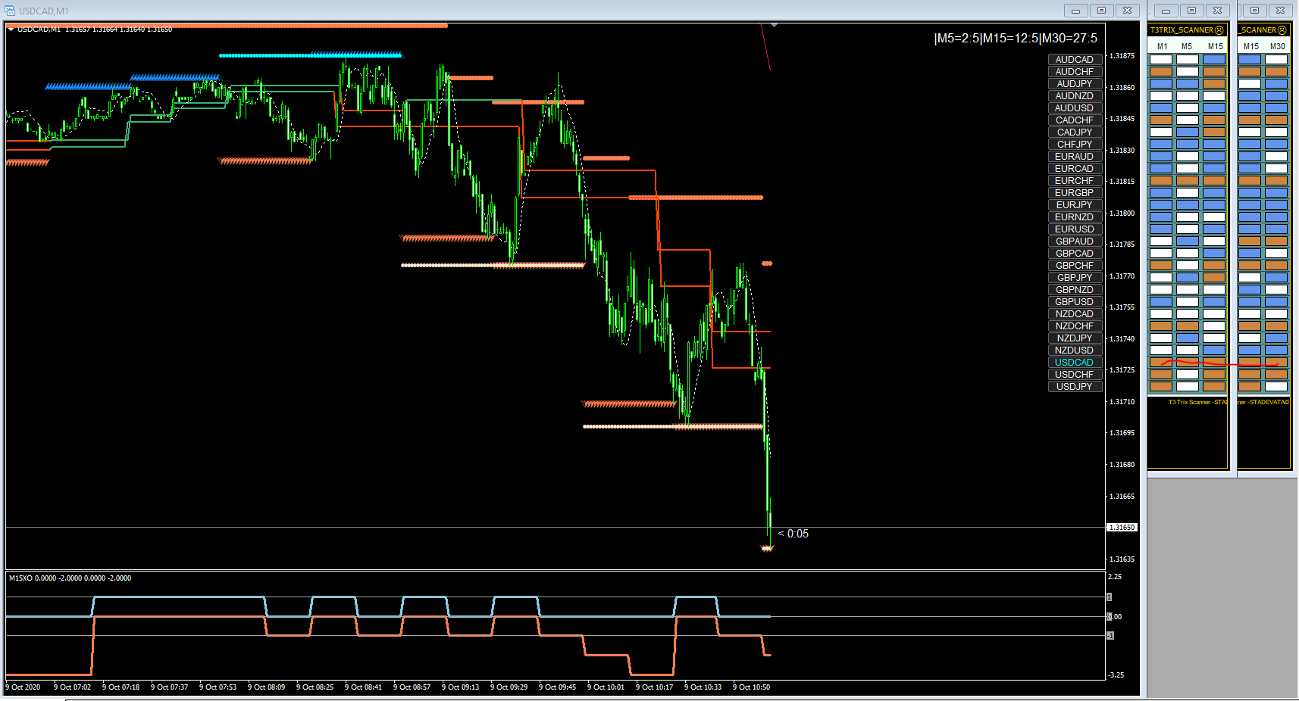Click the top-row M5 cell in the T3TRIX scanner
This screenshot has height=701, width=1299.
(1188, 60)
